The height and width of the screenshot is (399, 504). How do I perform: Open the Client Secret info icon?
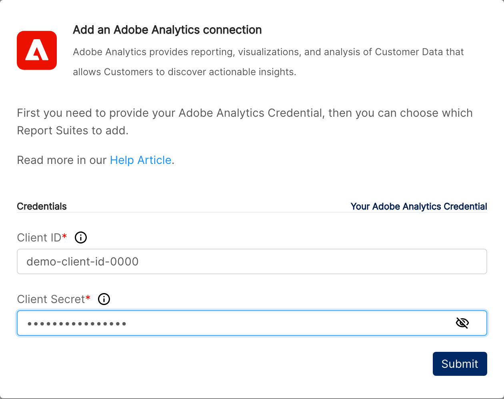pyautogui.click(x=104, y=299)
